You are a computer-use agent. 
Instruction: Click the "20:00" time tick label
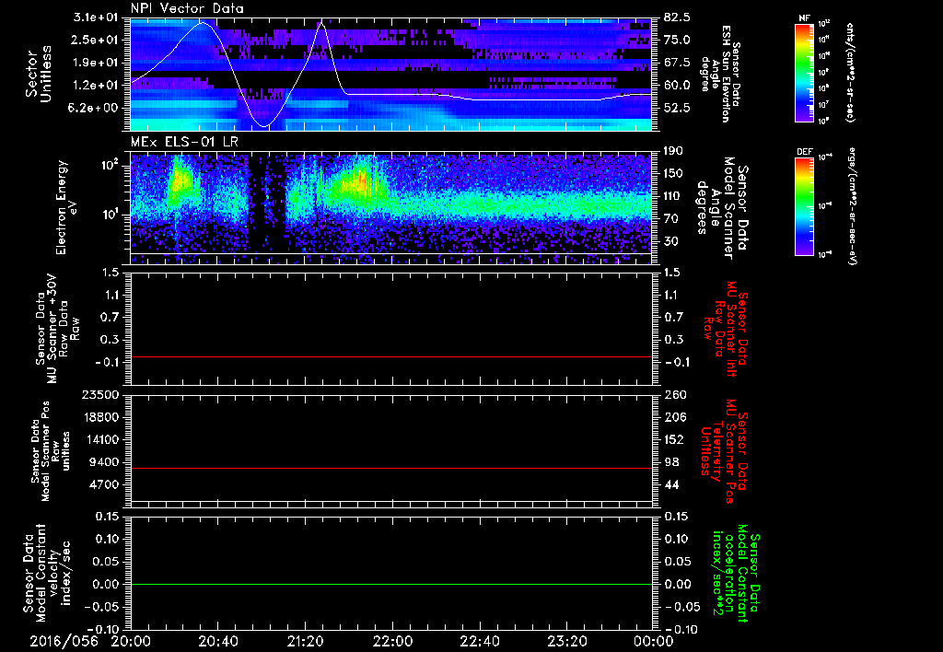click(x=131, y=641)
